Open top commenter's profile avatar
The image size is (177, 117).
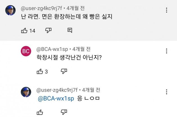(x=10, y=10)
